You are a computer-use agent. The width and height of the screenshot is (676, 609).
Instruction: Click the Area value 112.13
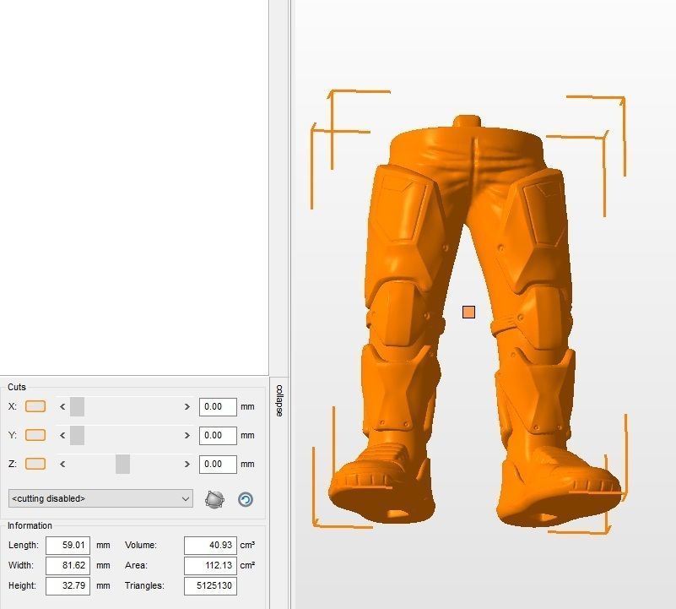(x=210, y=566)
